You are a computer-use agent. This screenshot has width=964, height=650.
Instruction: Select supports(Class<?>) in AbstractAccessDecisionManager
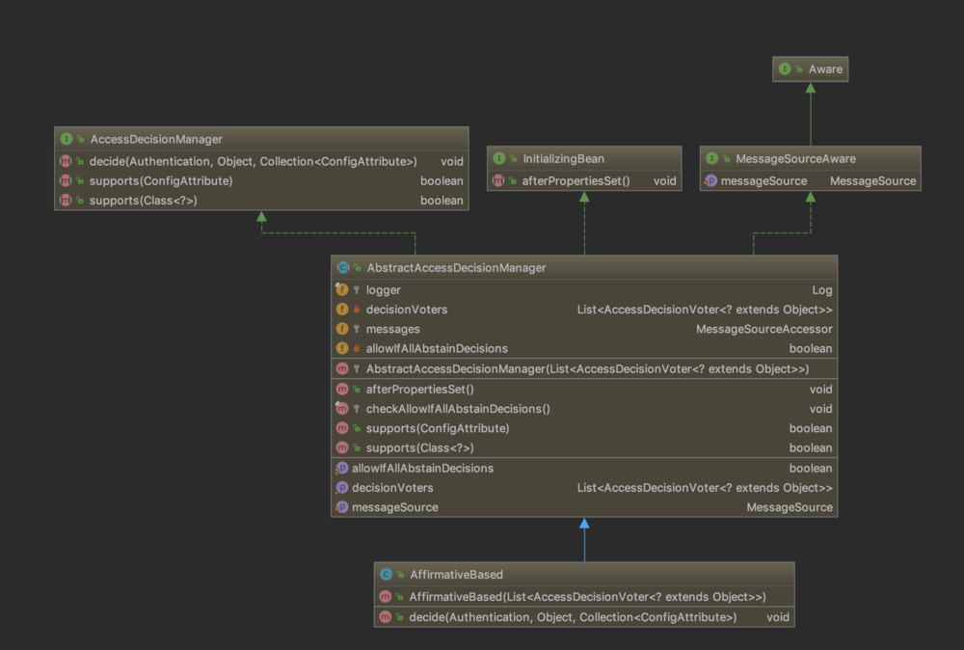click(x=420, y=448)
